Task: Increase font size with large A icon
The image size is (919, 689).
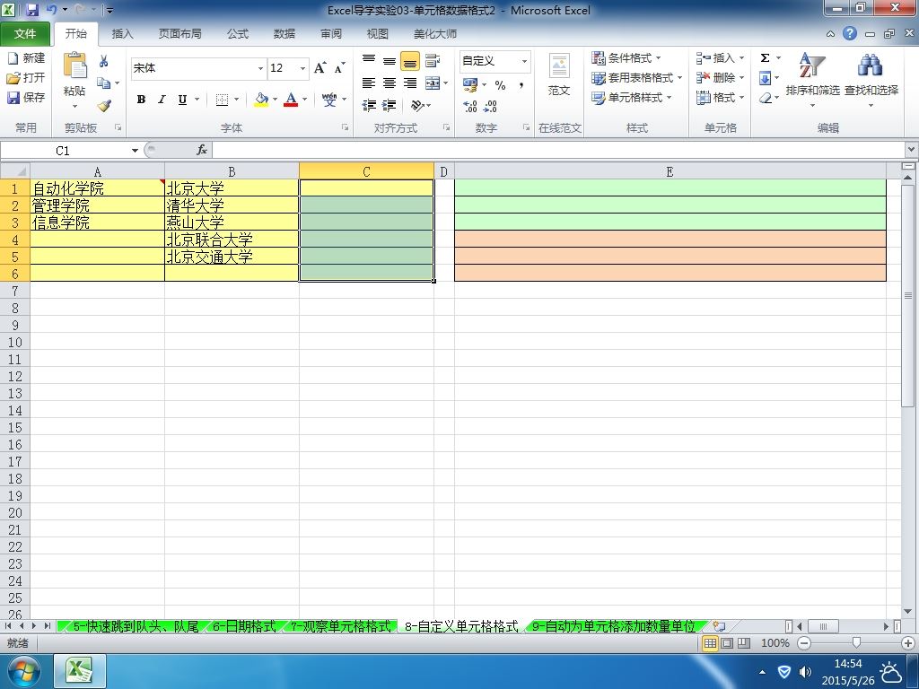Action: tap(320, 68)
